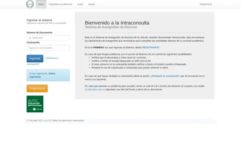
Task: Click the blue Ingresar button
Action: tap(35, 58)
